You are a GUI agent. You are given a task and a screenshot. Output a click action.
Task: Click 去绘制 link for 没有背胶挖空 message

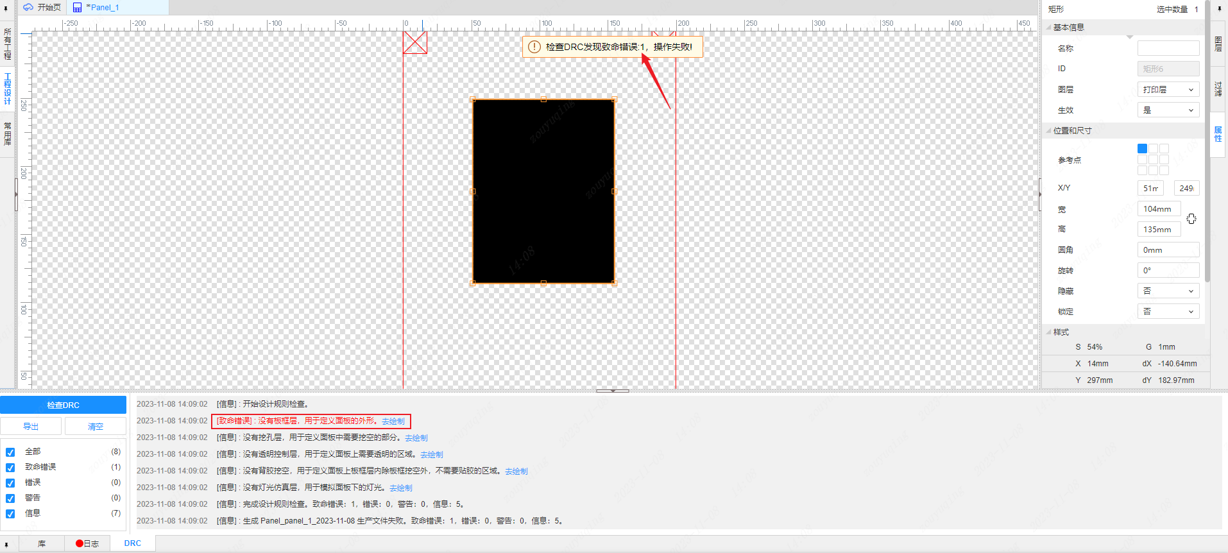pos(516,472)
